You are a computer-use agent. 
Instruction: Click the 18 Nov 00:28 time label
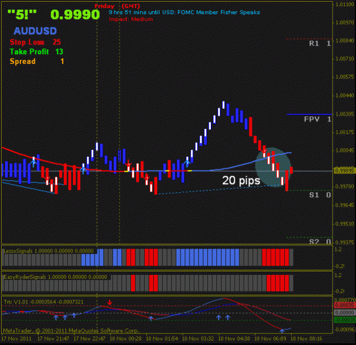pos(125,339)
